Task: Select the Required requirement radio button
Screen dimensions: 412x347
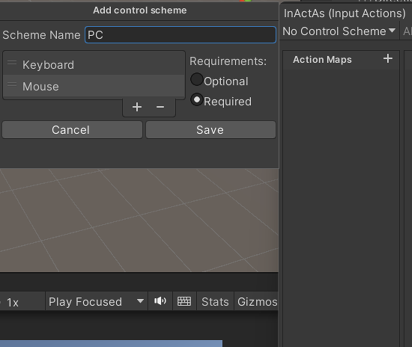Action: coord(197,100)
